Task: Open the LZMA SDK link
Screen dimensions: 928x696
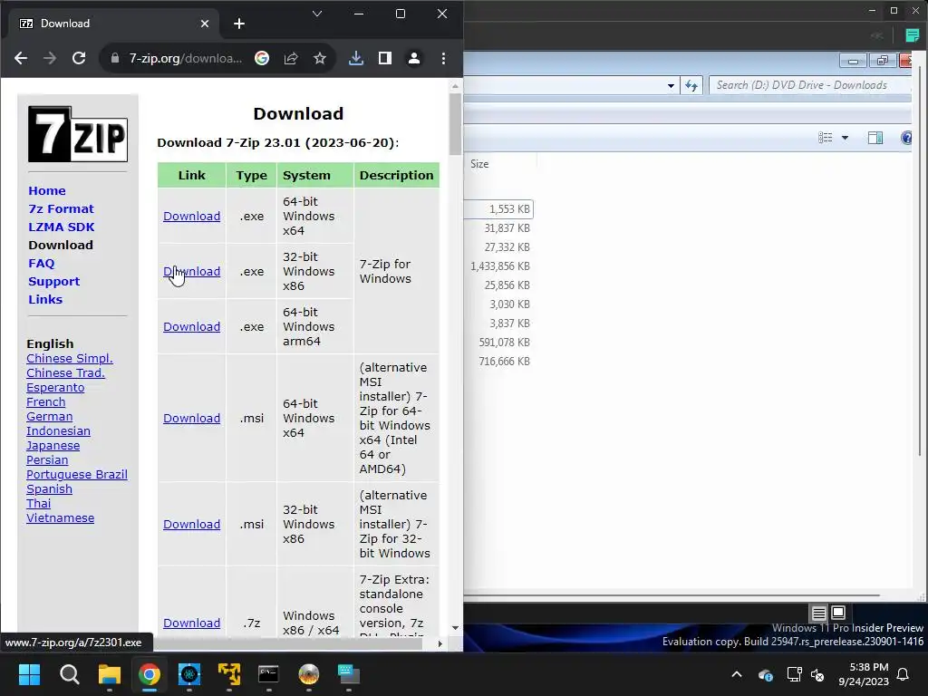Action: click(x=61, y=227)
